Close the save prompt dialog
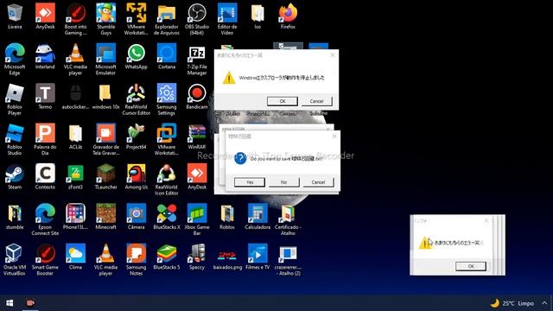The height and width of the screenshot is (311, 553). (334, 136)
